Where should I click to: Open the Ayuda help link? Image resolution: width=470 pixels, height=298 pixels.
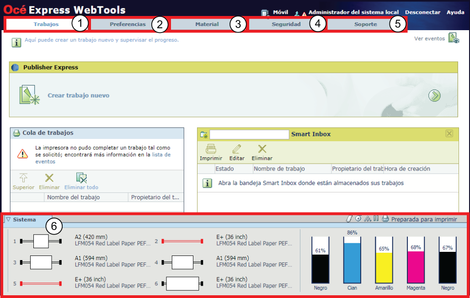point(455,12)
